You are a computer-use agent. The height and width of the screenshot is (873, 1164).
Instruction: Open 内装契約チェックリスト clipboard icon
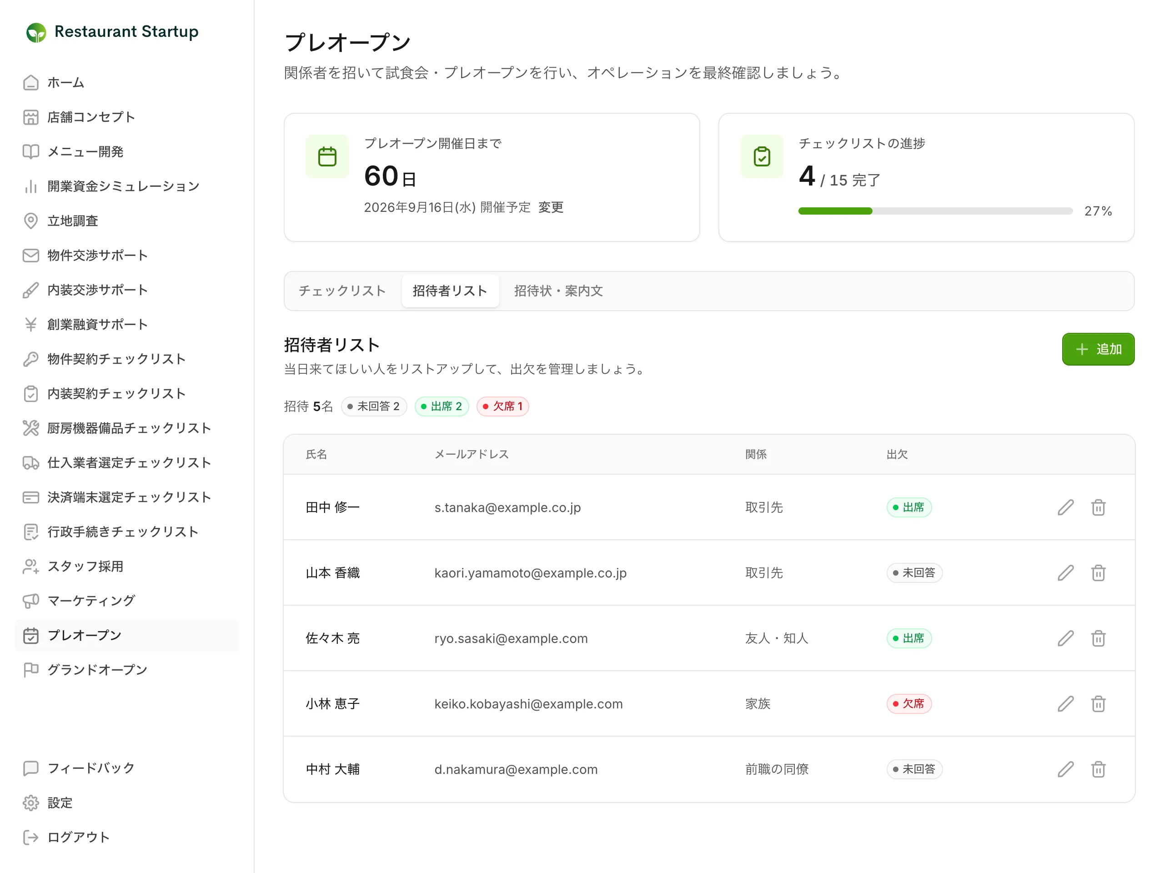pos(31,394)
